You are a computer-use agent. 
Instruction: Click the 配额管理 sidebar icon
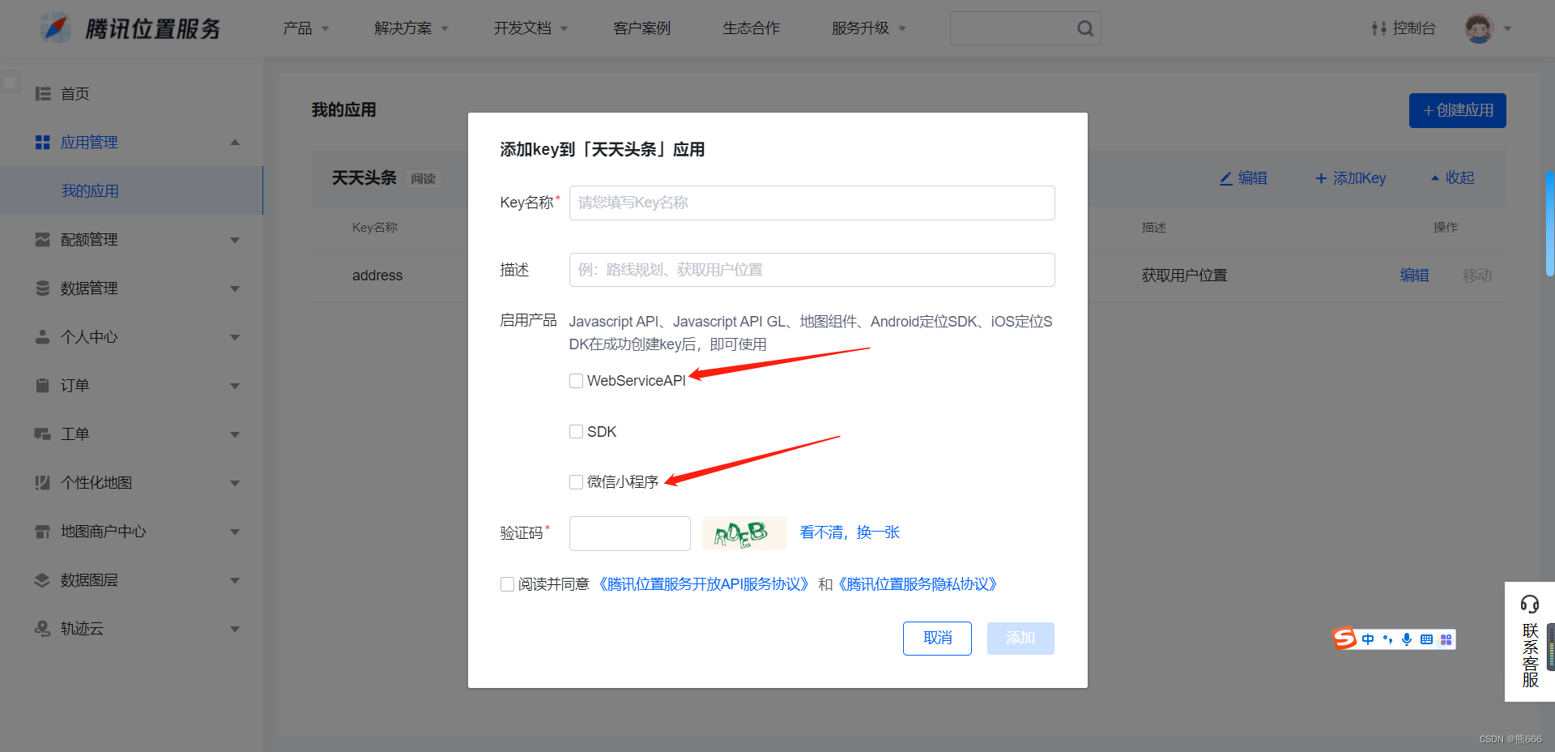point(43,240)
